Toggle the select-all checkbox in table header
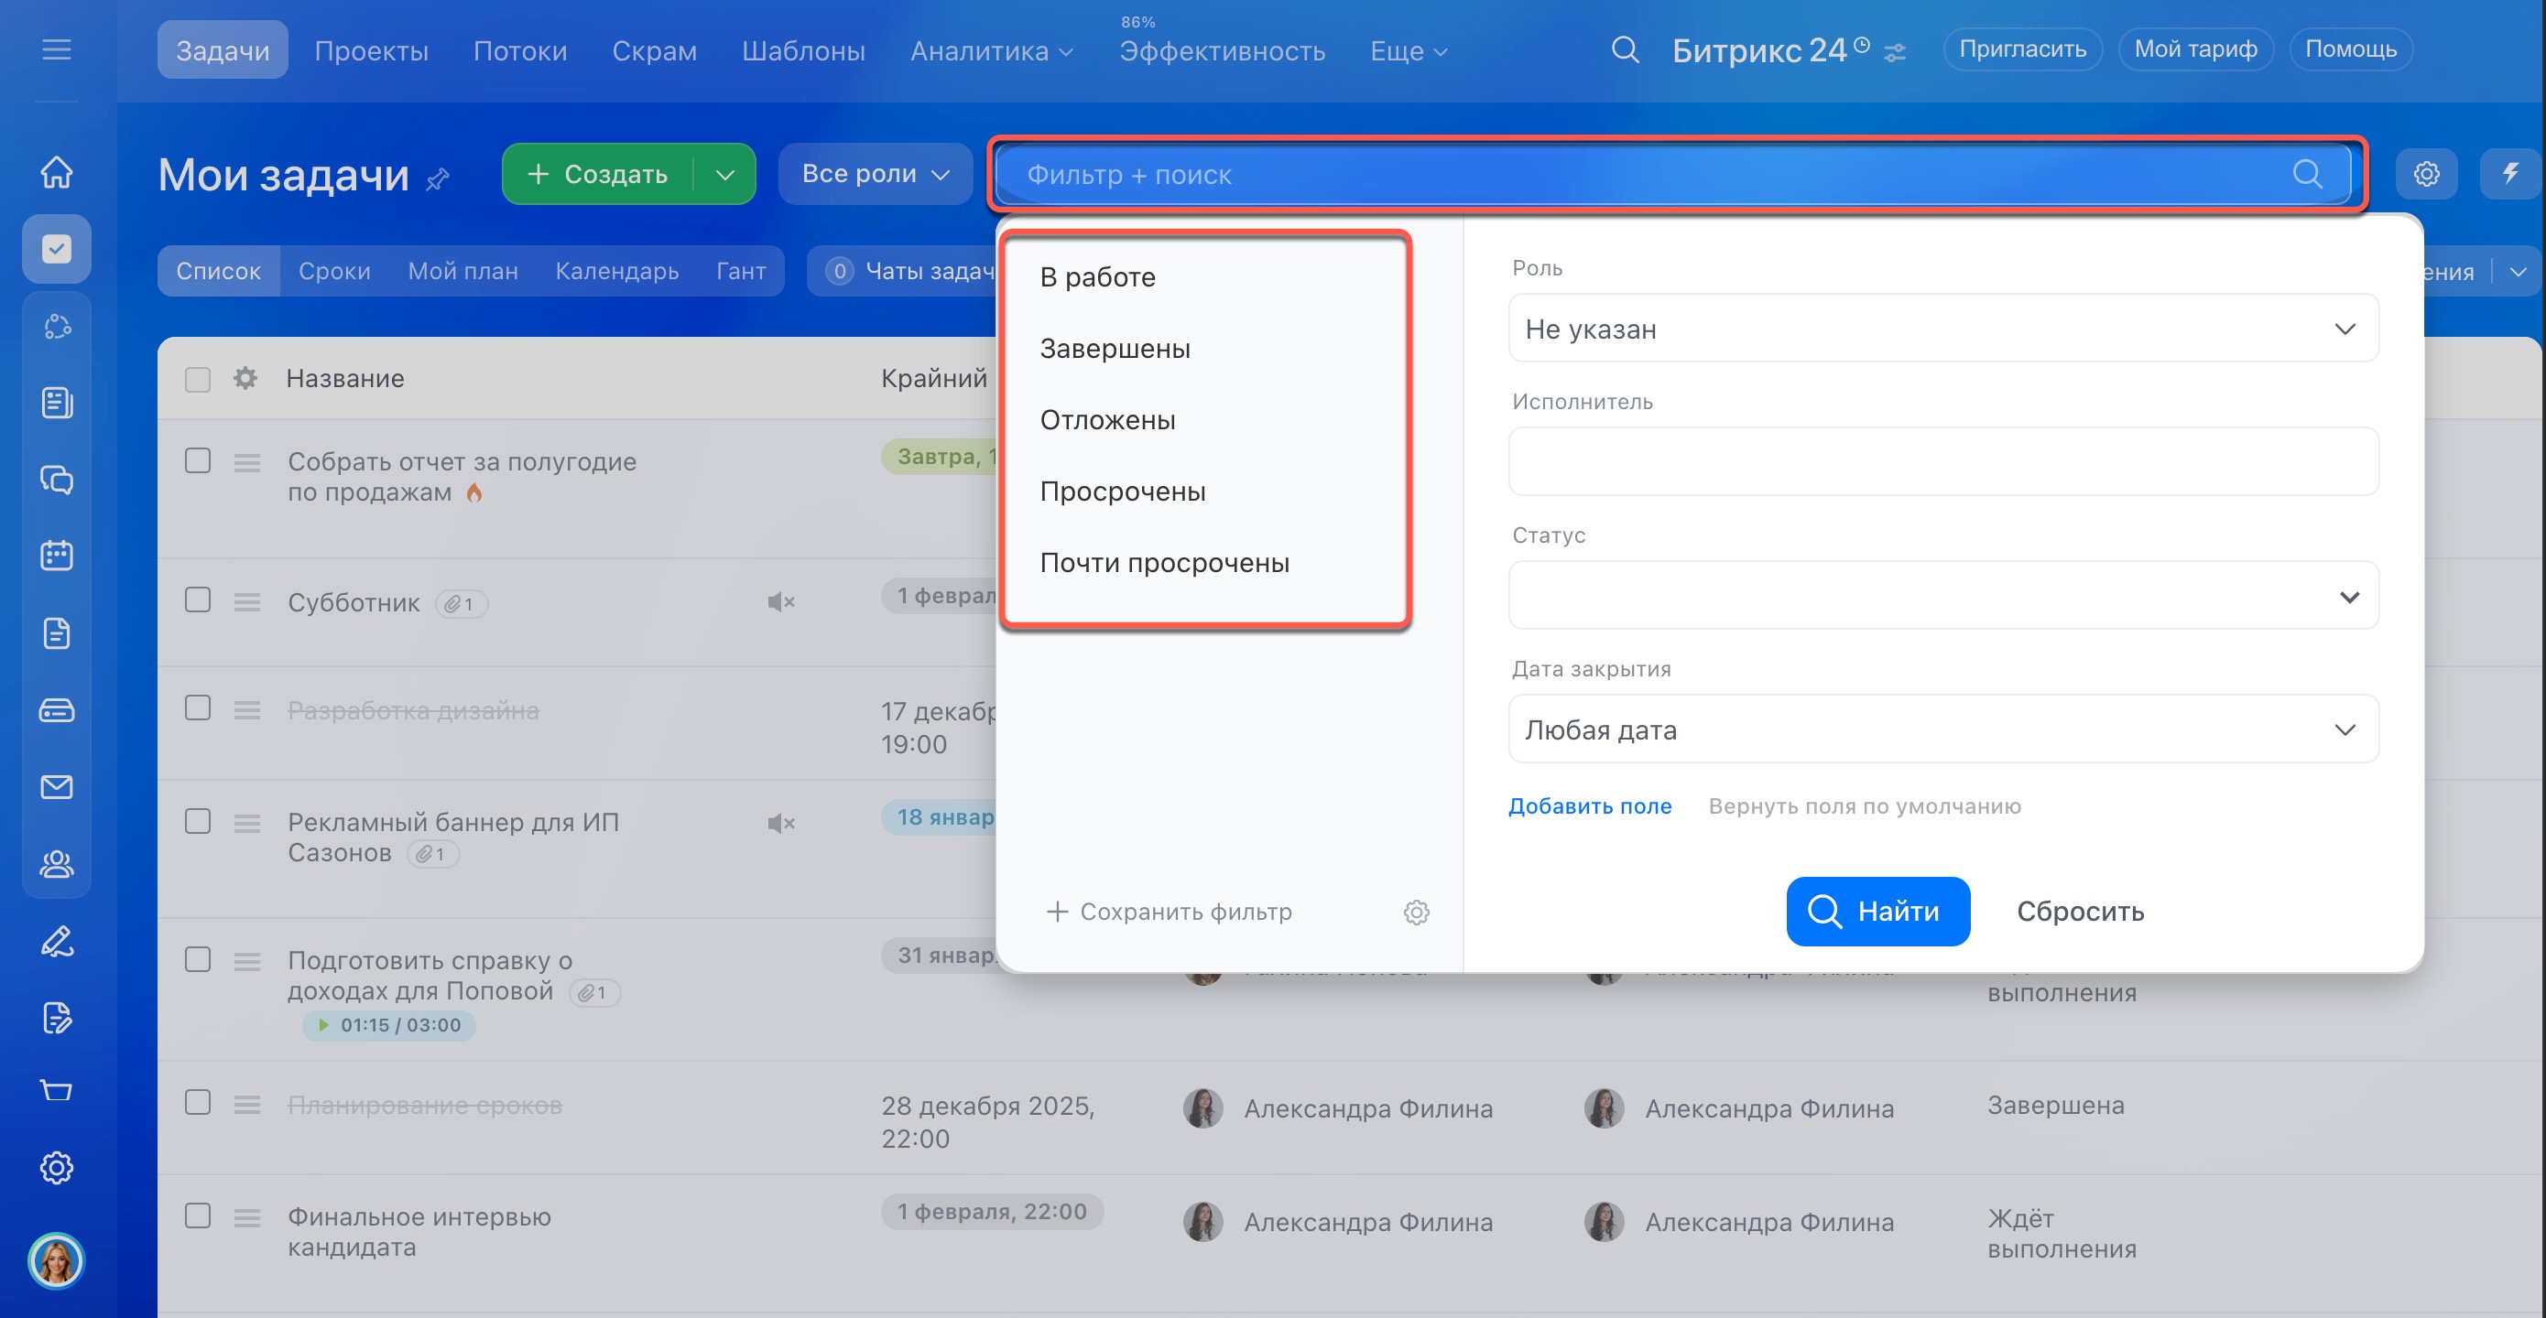The image size is (2546, 1318). tap(198, 380)
